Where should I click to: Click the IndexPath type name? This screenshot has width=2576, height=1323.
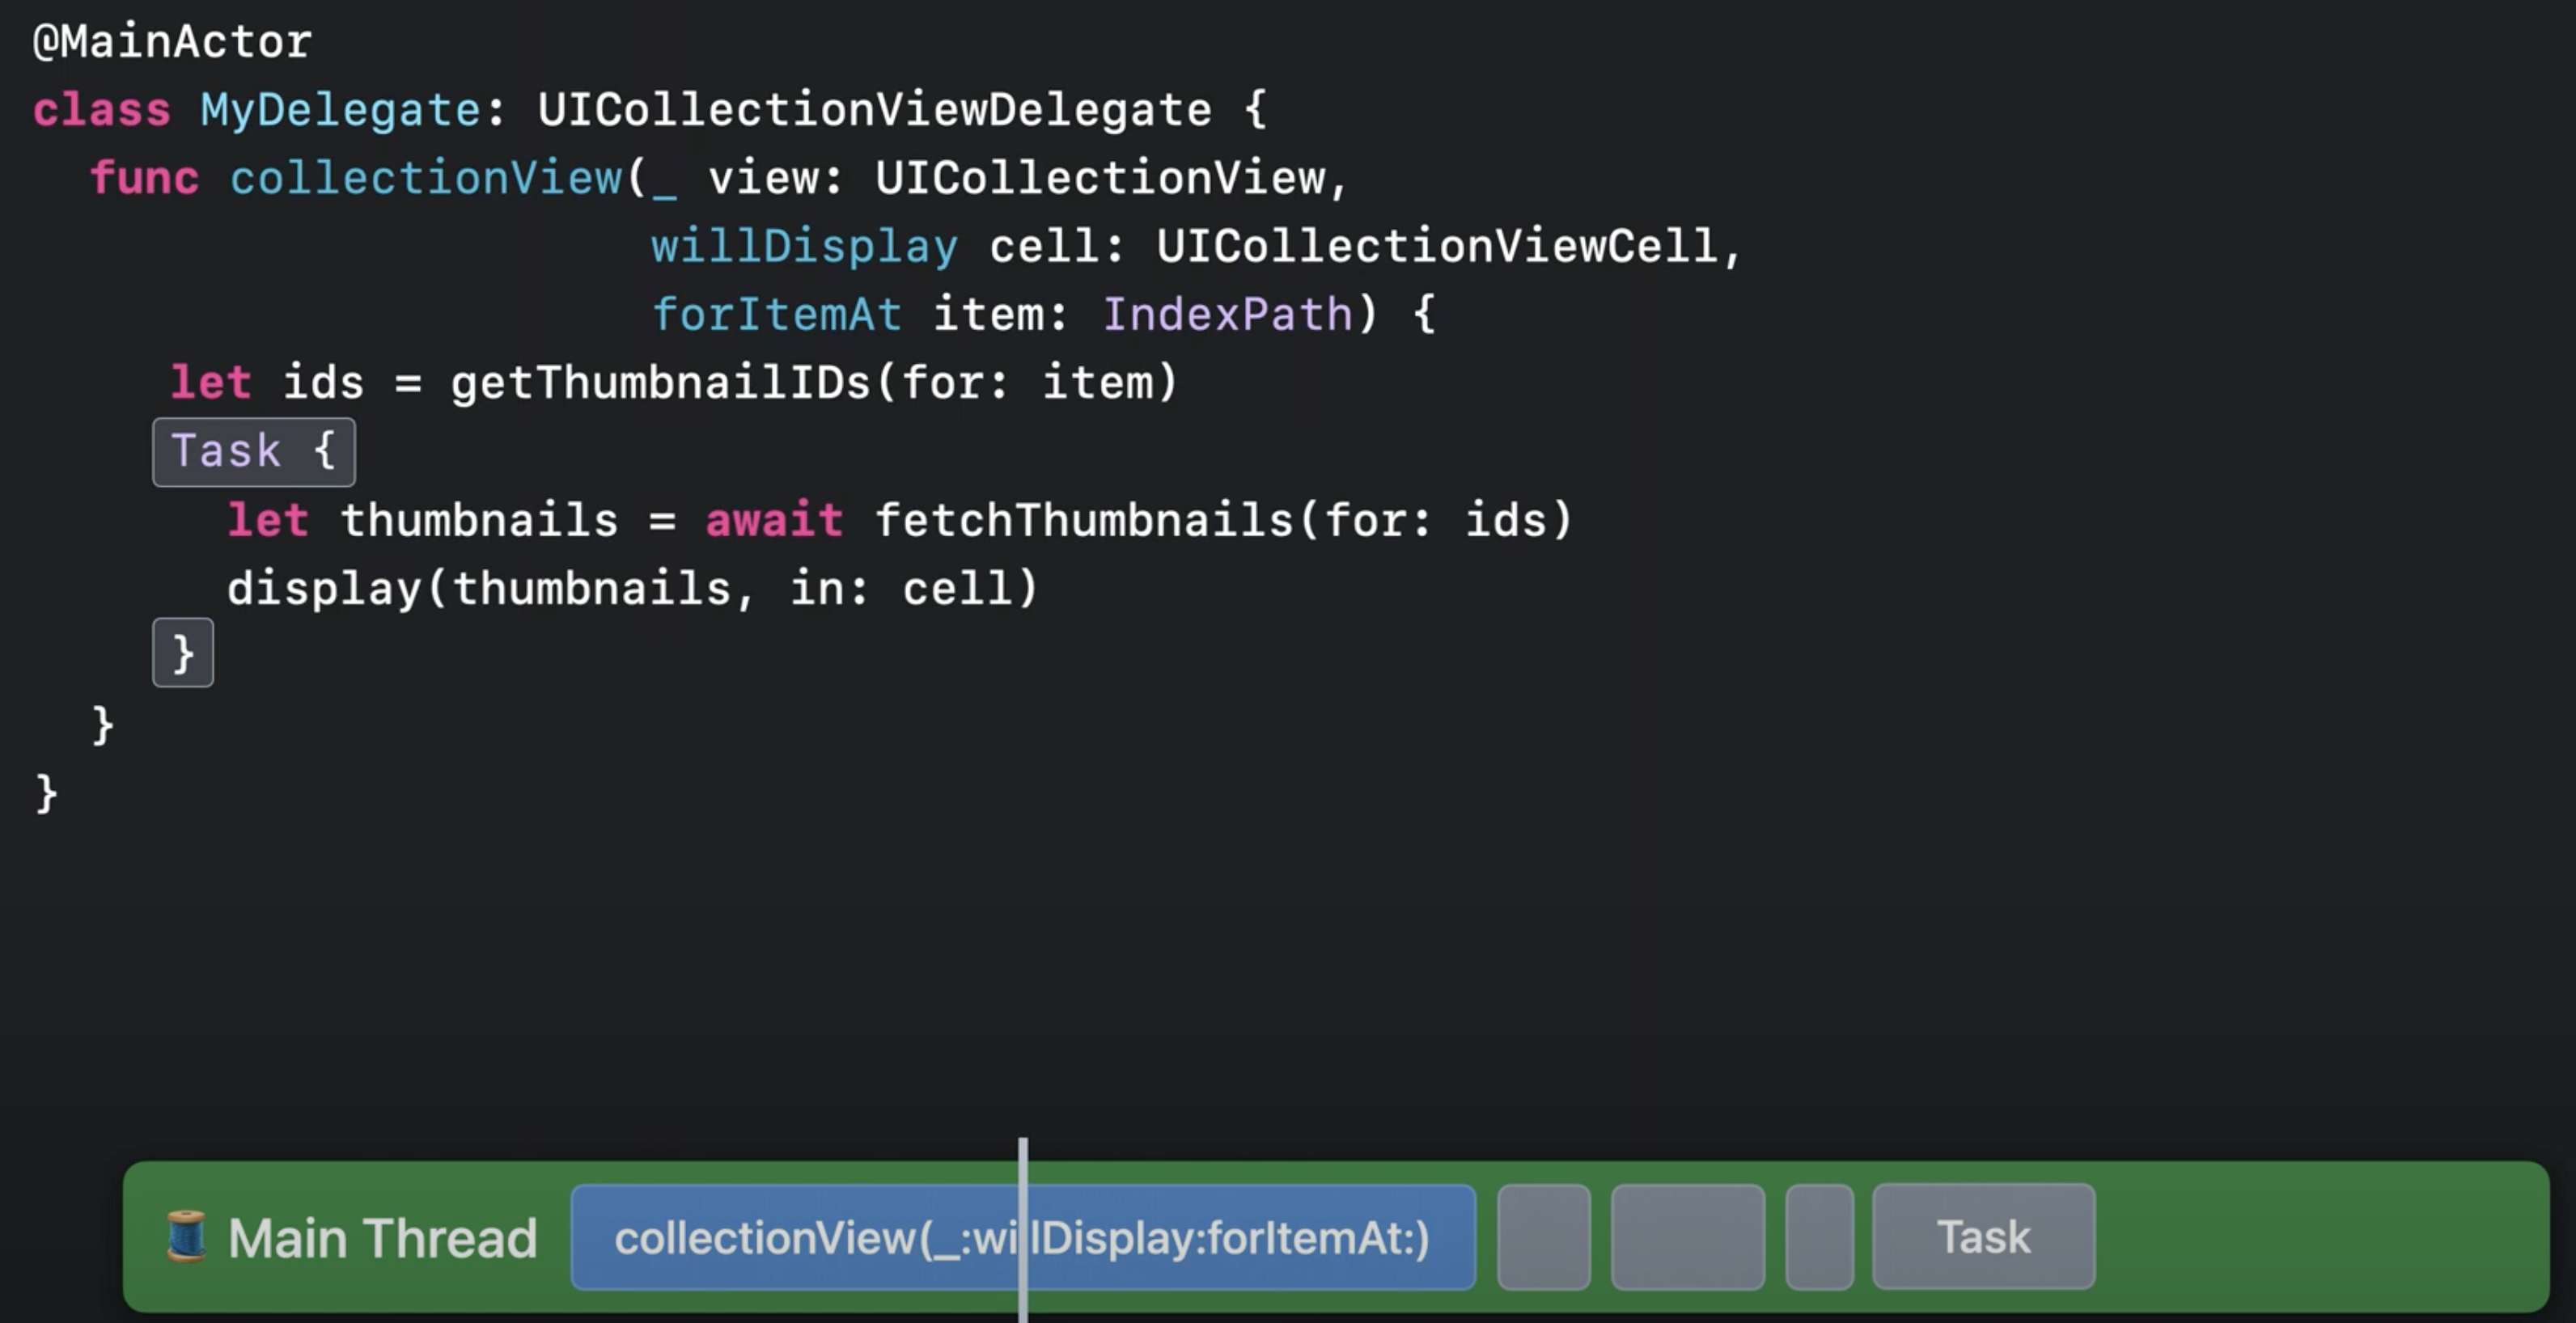[x=1228, y=315]
